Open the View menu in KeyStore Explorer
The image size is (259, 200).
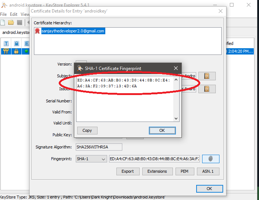[x=25, y=14]
